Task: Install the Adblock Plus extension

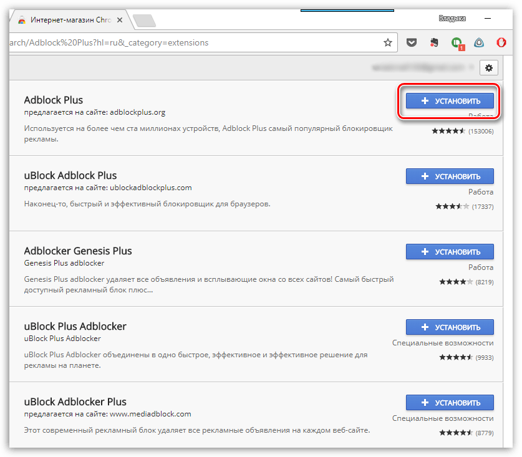Action: (x=450, y=100)
